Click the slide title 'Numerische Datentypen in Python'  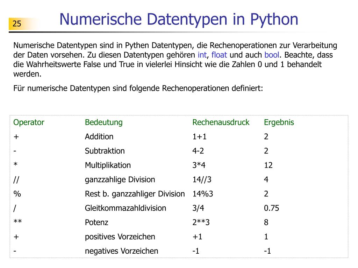coord(179,20)
